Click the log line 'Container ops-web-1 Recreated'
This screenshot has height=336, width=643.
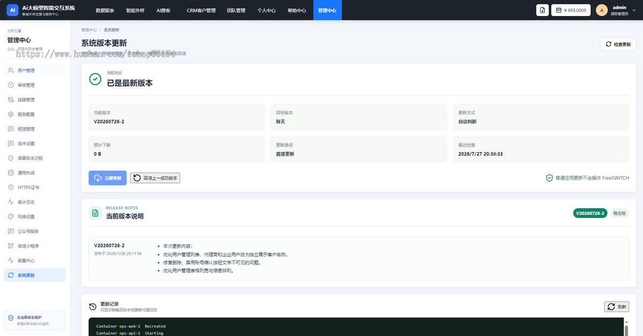[131, 326]
